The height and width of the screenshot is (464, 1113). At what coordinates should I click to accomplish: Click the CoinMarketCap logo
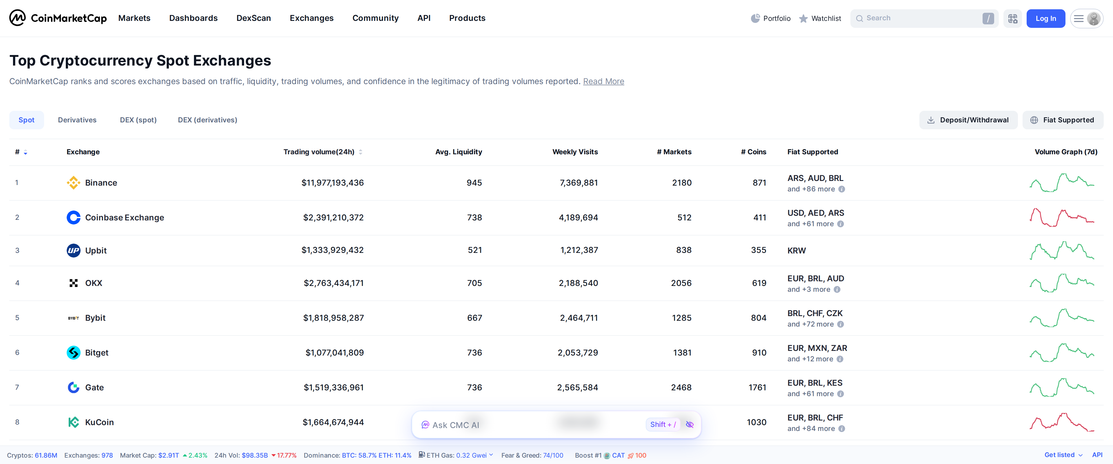58,18
